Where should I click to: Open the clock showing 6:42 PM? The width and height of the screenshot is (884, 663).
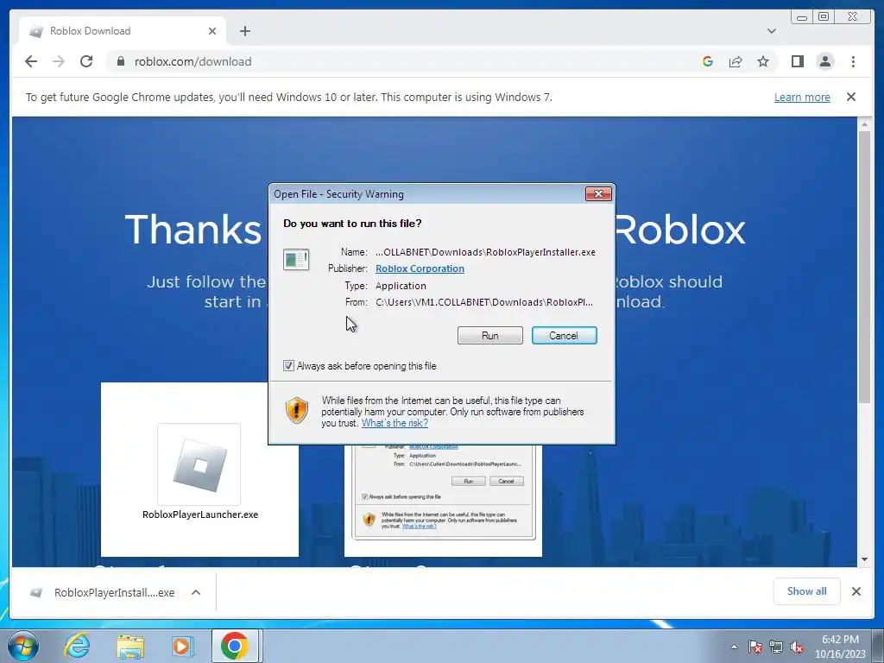click(840, 647)
